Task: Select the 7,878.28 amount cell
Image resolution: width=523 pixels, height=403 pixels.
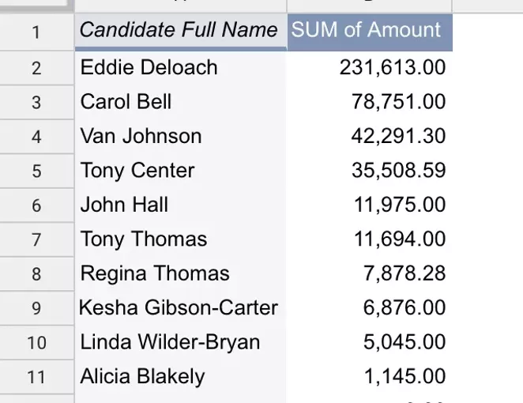Action: 370,274
